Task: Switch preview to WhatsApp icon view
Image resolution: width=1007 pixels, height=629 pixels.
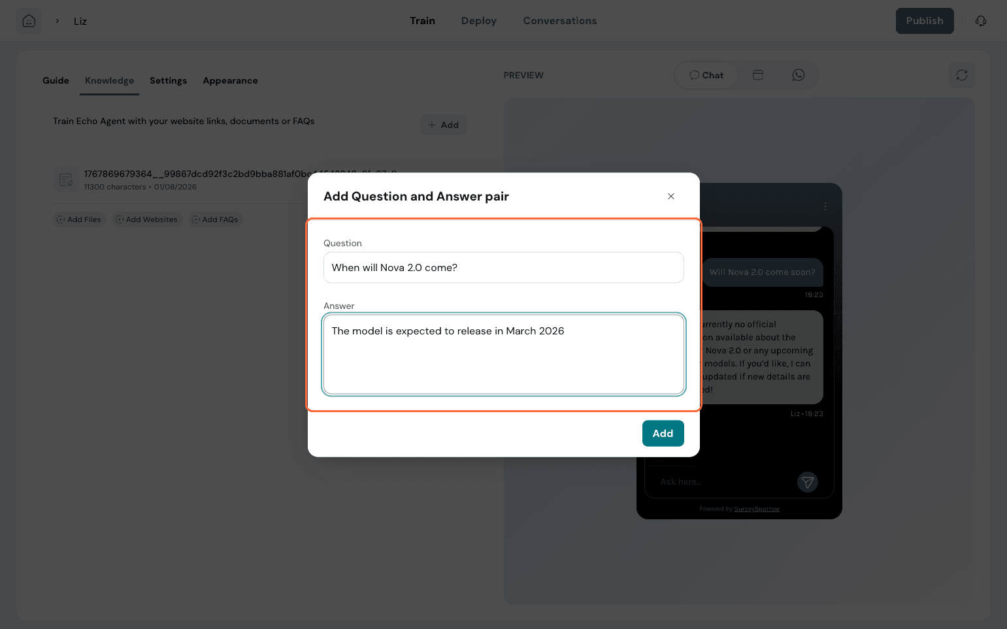Action: click(798, 75)
